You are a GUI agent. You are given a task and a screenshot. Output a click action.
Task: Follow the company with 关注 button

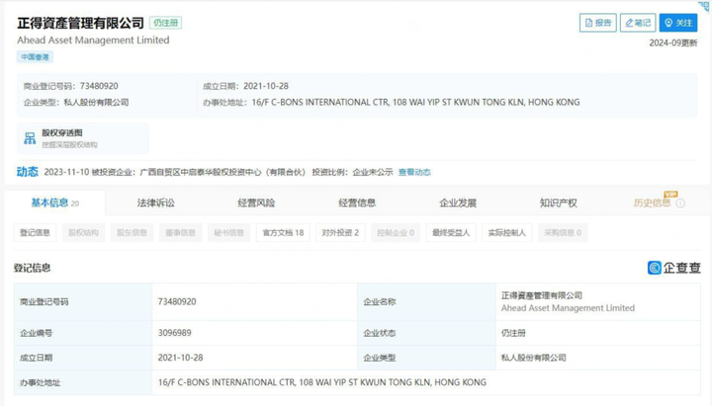pyautogui.click(x=678, y=23)
